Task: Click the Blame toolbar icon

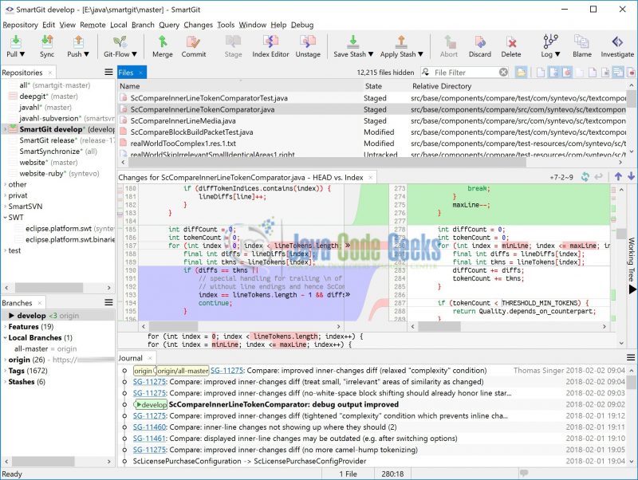Action: click(x=581, y=42)
